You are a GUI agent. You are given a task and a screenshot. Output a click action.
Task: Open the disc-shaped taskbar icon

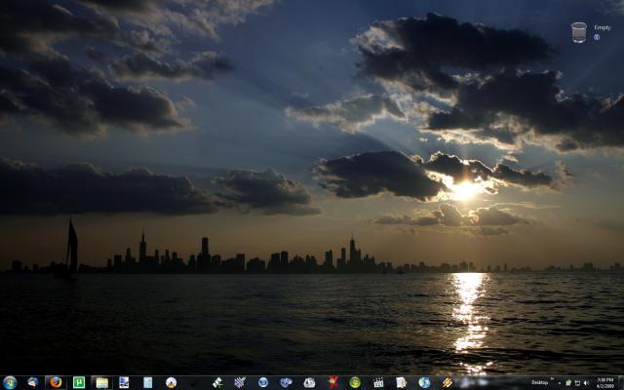point(172,382)
